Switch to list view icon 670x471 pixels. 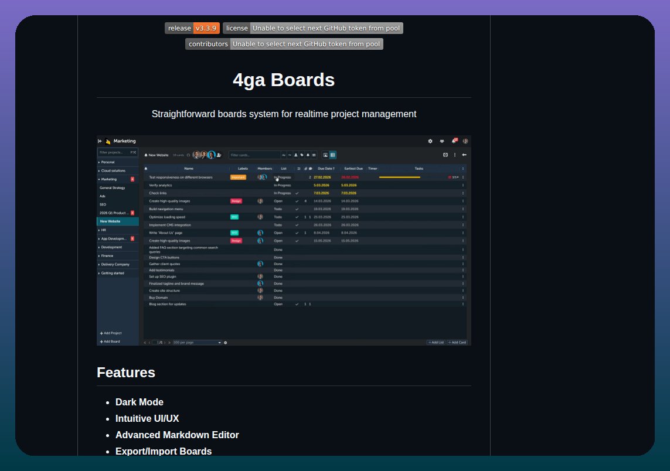coord(332,155)
